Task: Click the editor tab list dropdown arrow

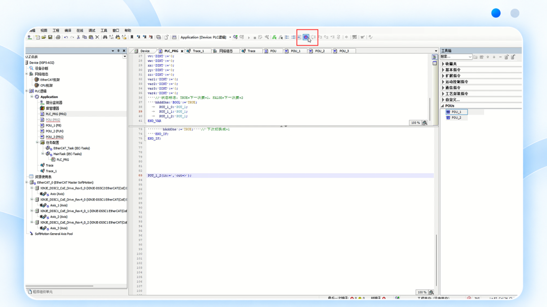Action: (436, 51)
